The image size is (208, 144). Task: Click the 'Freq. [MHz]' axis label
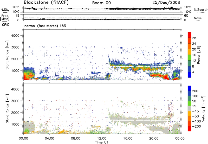coord(5,17)
